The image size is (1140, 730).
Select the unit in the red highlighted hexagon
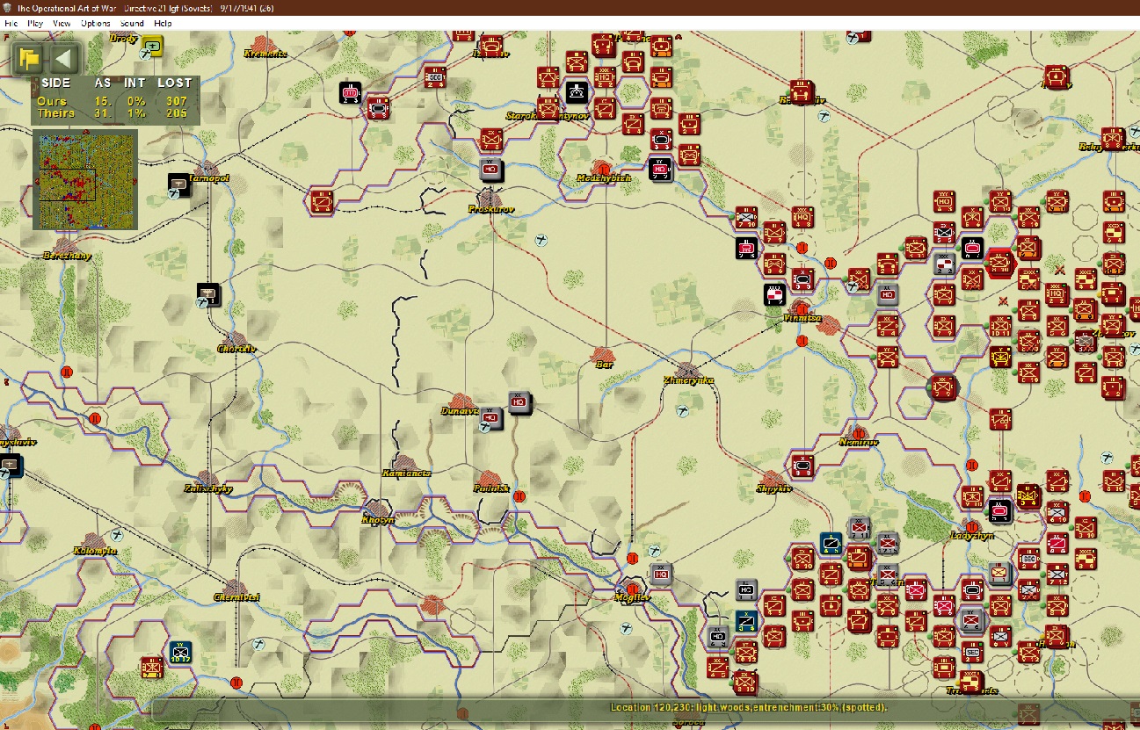[999, 262]
